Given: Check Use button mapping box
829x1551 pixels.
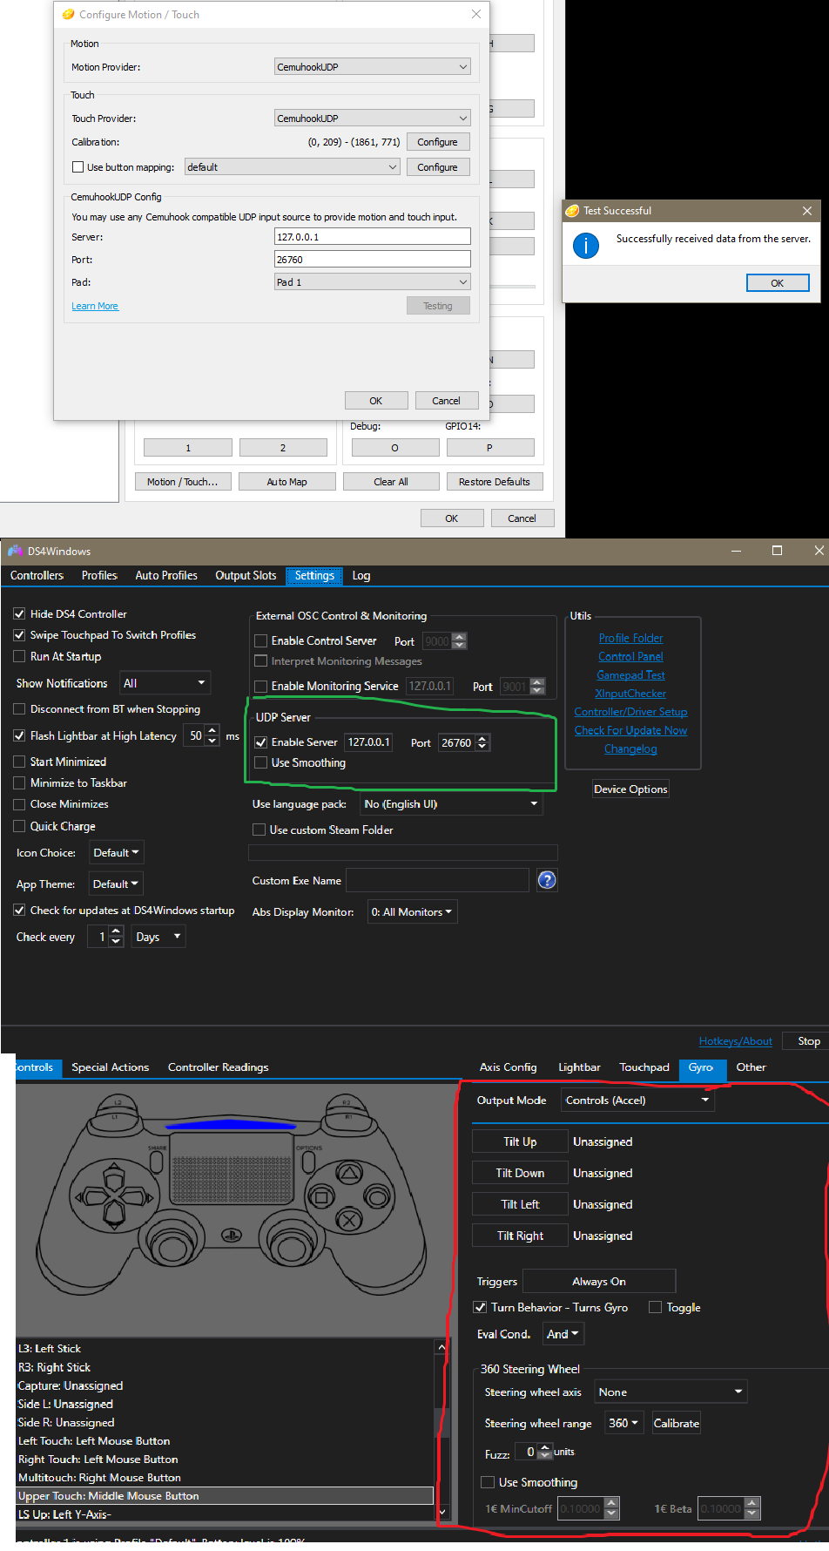Looking at the screenshot, I should point(78,167).
